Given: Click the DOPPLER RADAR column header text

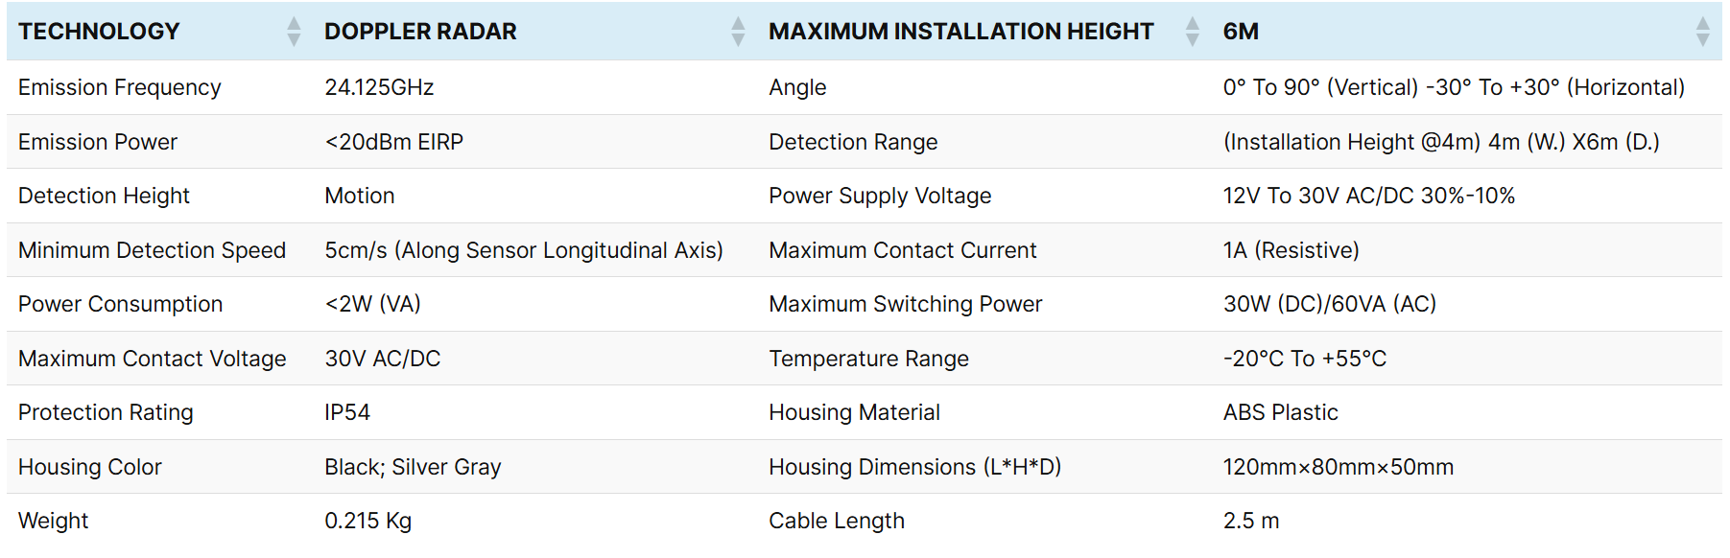Looking at the screenshot, I should [420, 32].
